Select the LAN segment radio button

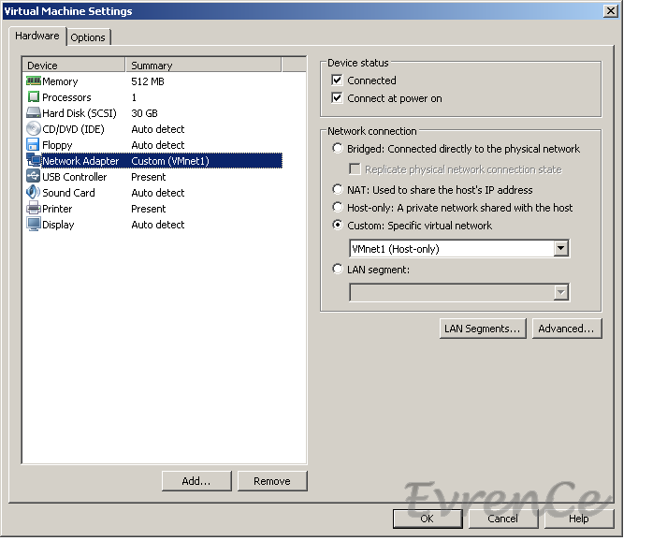point(338,270)
